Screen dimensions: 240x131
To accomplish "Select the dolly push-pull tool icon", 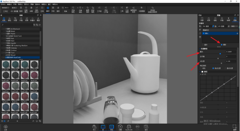I will pyautogui.click(x=58, y=8).
